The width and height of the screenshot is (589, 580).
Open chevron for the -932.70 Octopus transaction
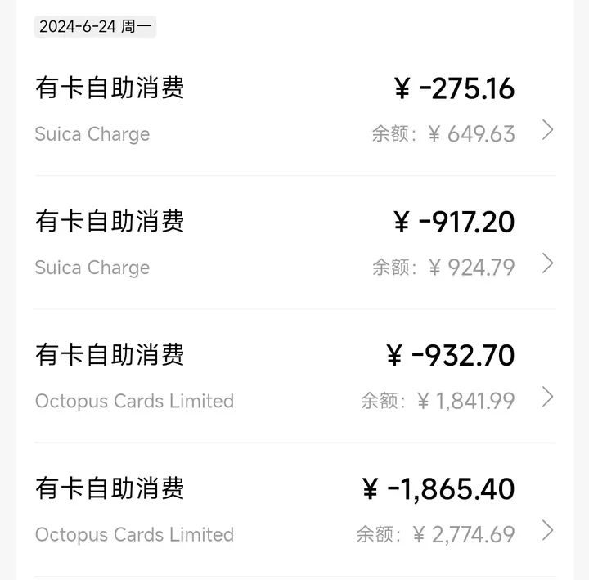tap(548, 397)
